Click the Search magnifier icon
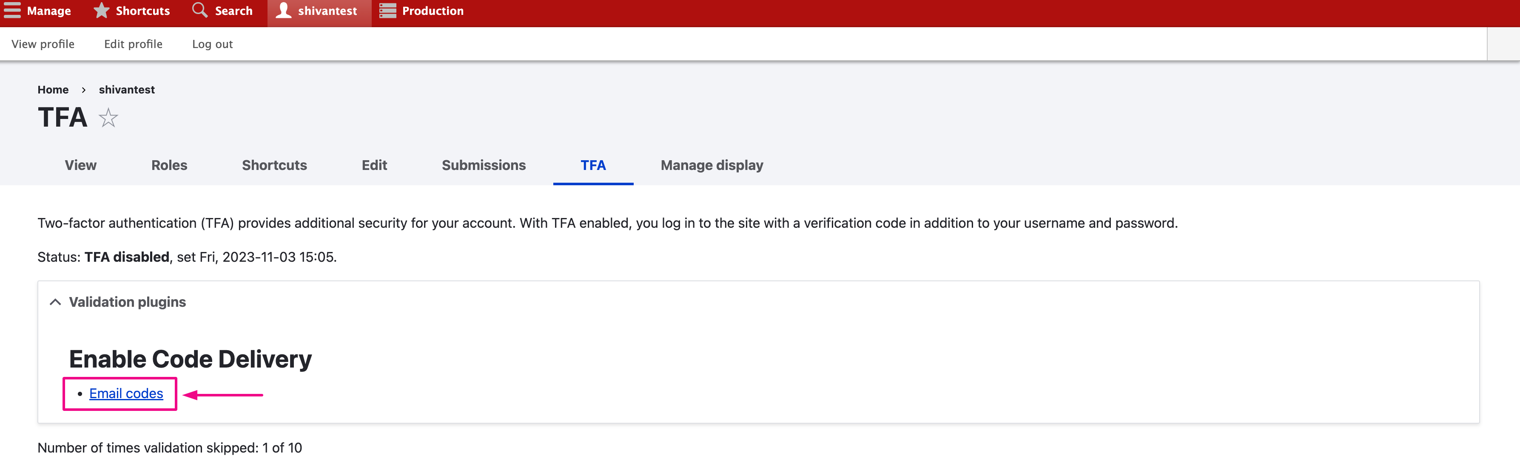Viewport: 1520px width, 464px height. tap(200, 10)
